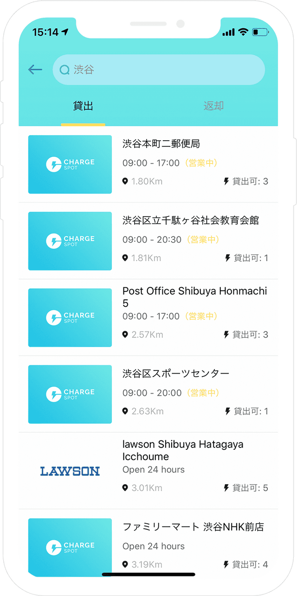Tap the back arrow icon
Viewport: 297px width, 596px height.
click(35, 70)
